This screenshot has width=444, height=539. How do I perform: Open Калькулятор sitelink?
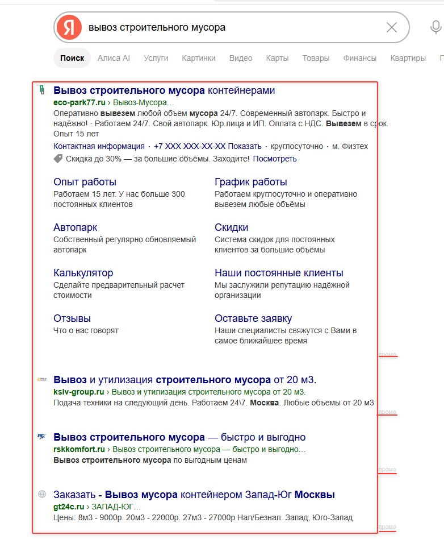tap(83, 272)
